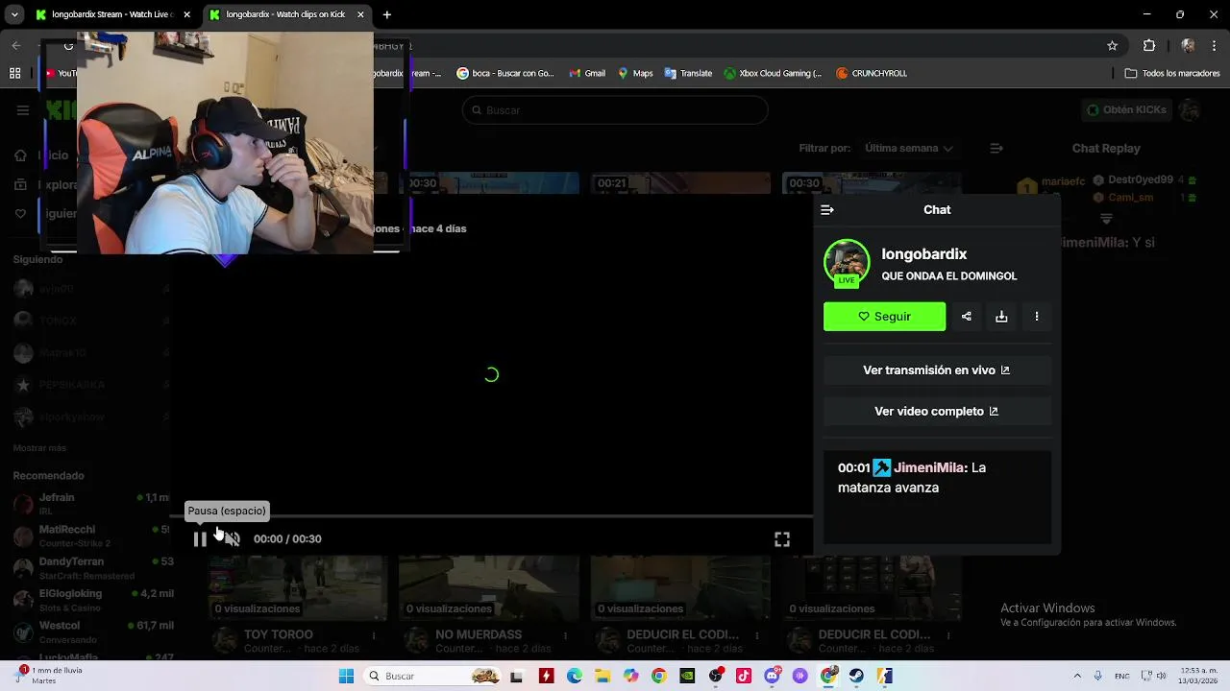Click the 00:01 chat timestamp
Viewport: 1230px width, 691px height.
click(x=853, y=468)
